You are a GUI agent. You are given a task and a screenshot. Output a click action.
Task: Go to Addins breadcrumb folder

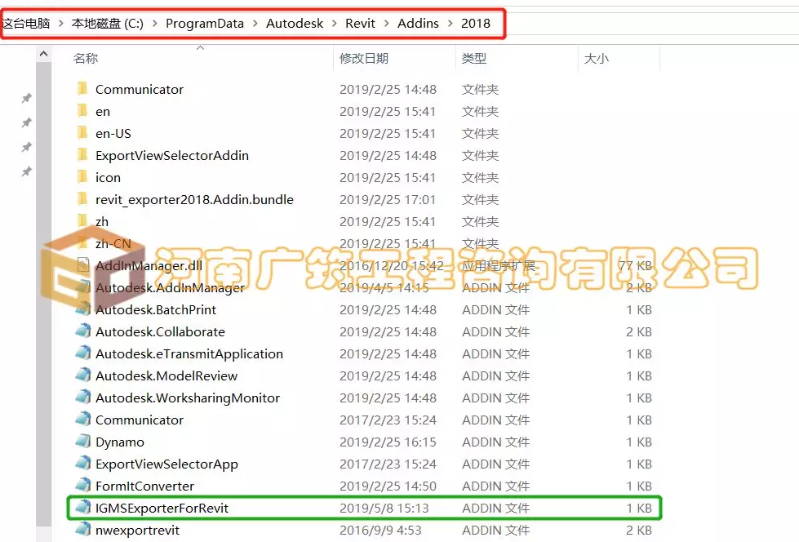418,24
